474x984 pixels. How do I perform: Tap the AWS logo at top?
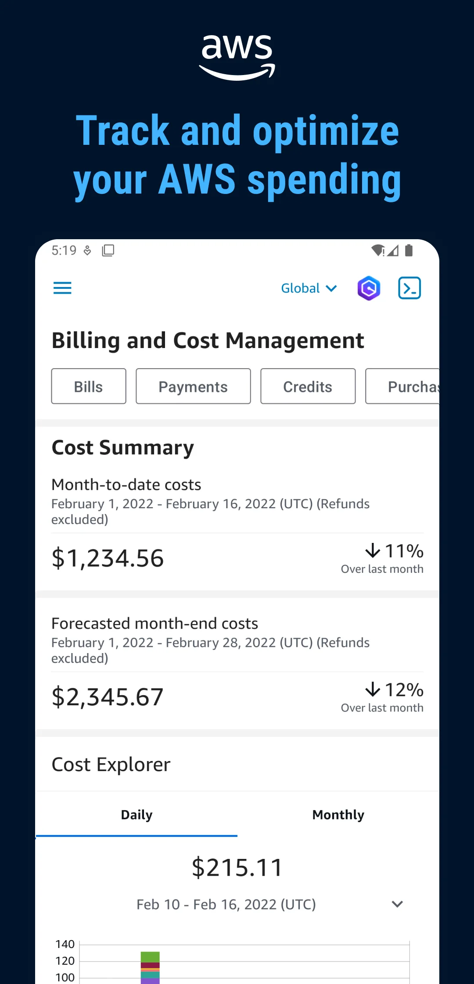[x=237, y=57]
